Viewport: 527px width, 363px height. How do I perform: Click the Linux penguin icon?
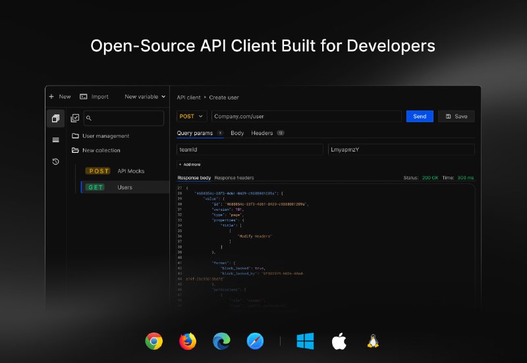[x=373, y=341]
